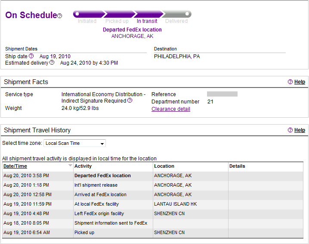Click the Activity column header
This screenshot has width=309, height=244.
(x=83, y=166)
